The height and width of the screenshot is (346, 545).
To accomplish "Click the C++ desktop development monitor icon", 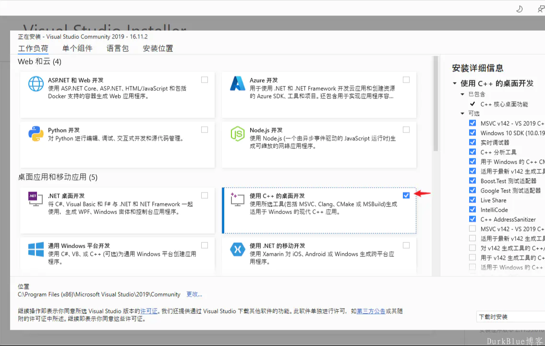I will pos(238,200).
